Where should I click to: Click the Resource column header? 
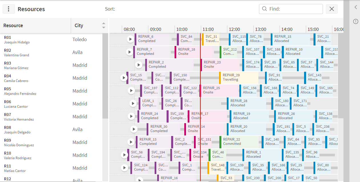tap(35, 25)
